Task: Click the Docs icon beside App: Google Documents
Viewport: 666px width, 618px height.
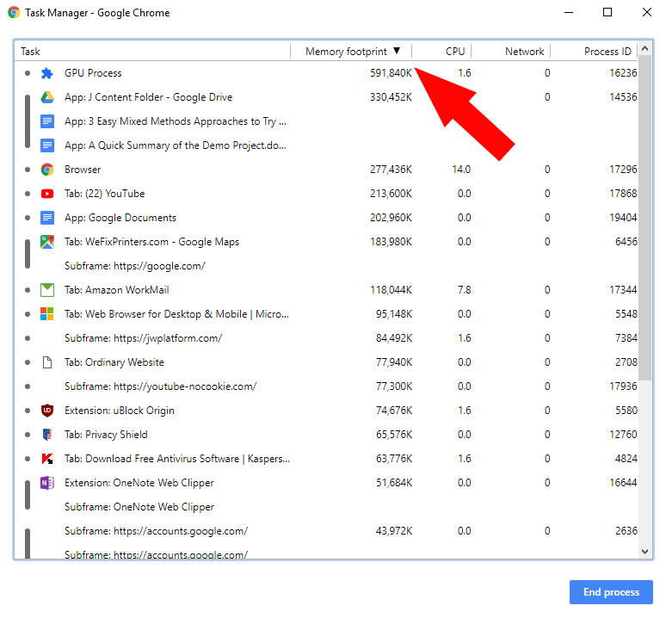Action: click(46, 218)
